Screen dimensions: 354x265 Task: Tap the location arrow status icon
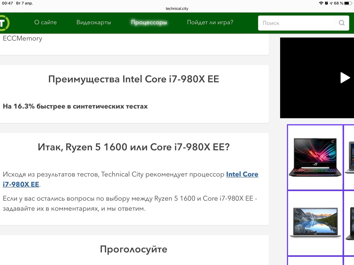[331, 3]
